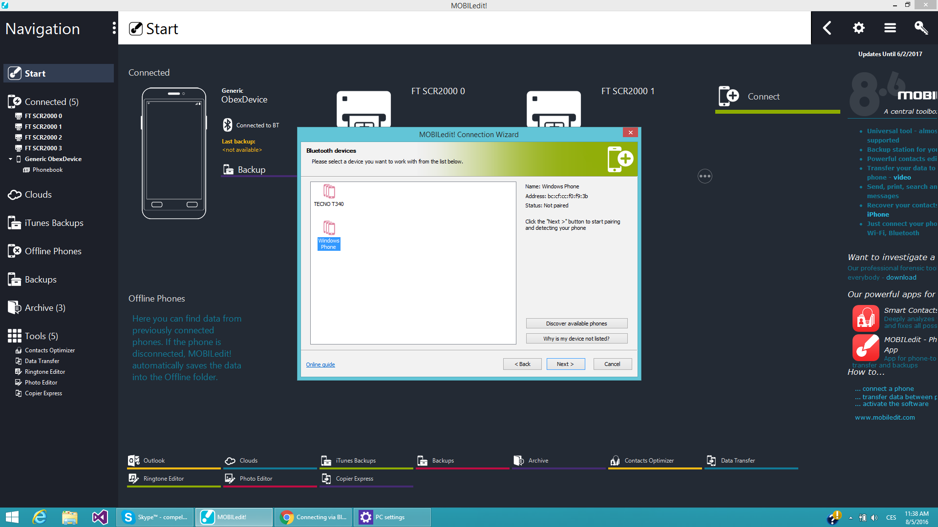Switch to Skype in Windows taskbar

[155, 517]
